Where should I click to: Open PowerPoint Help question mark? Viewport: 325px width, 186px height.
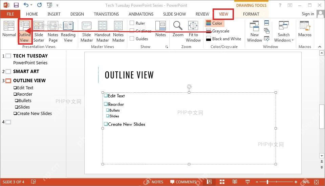click(280, 5)
